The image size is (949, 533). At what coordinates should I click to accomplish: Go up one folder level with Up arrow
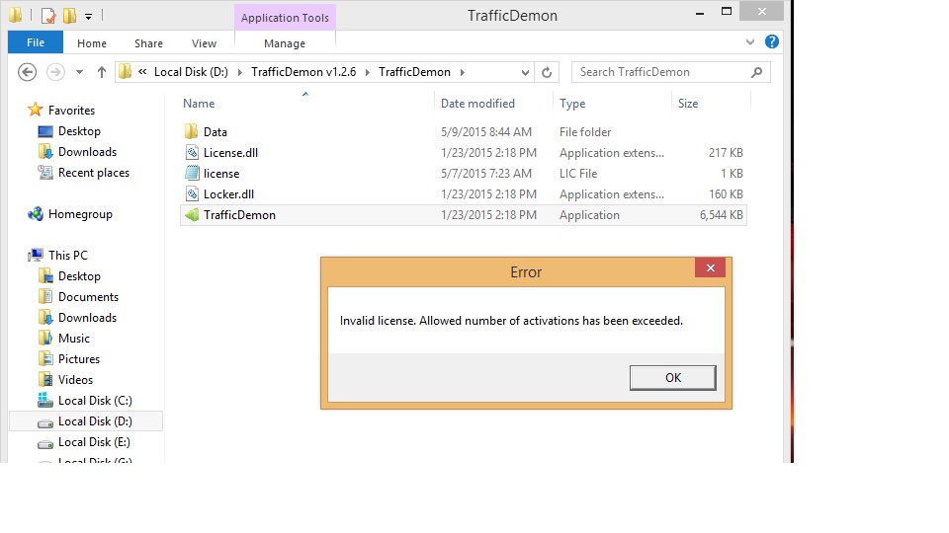(x=102, y=72)
